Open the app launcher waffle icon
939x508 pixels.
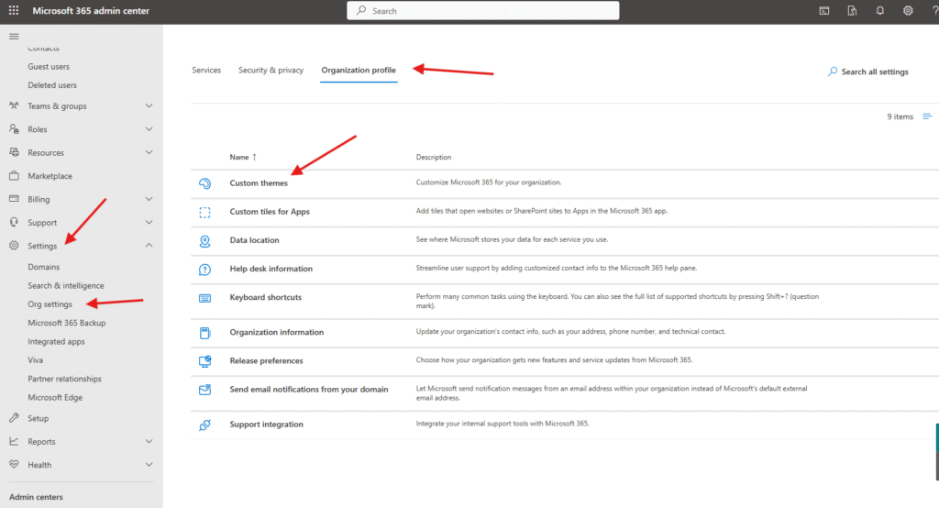14,11
